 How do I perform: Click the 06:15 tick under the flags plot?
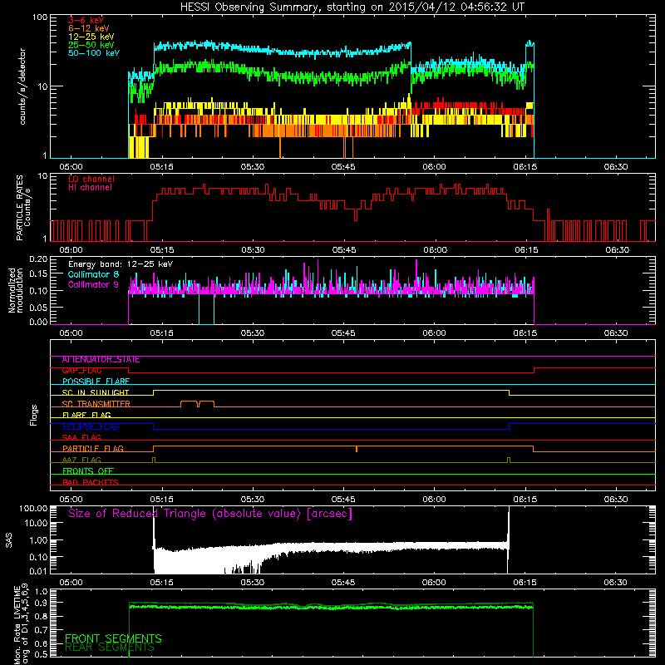tap(525, 500)
